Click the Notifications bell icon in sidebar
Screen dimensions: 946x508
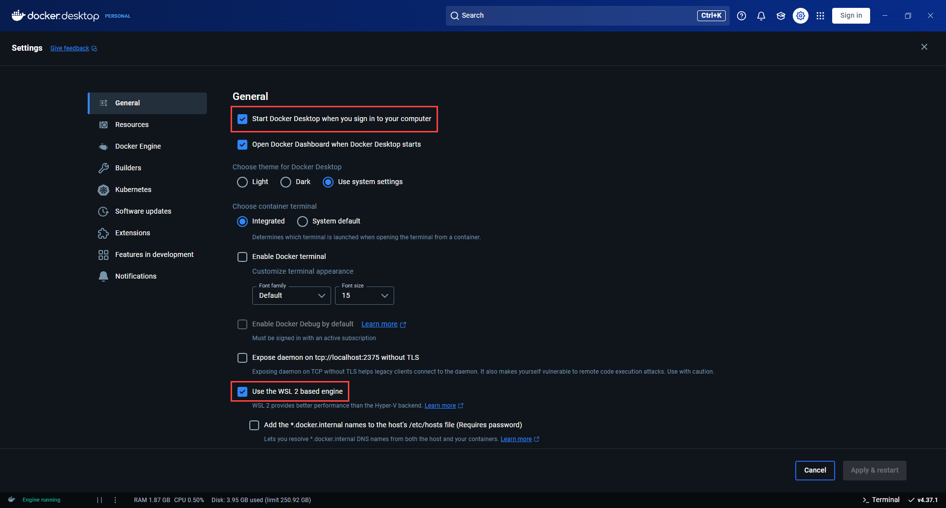click(x=103, y=276)
